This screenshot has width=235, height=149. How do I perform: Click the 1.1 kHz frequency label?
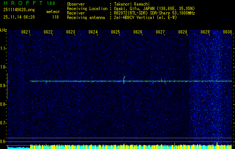[3, 48]
